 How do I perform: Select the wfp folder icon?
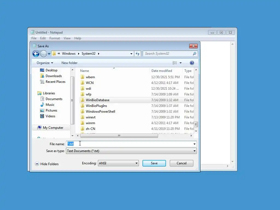(x=82, y=94)
